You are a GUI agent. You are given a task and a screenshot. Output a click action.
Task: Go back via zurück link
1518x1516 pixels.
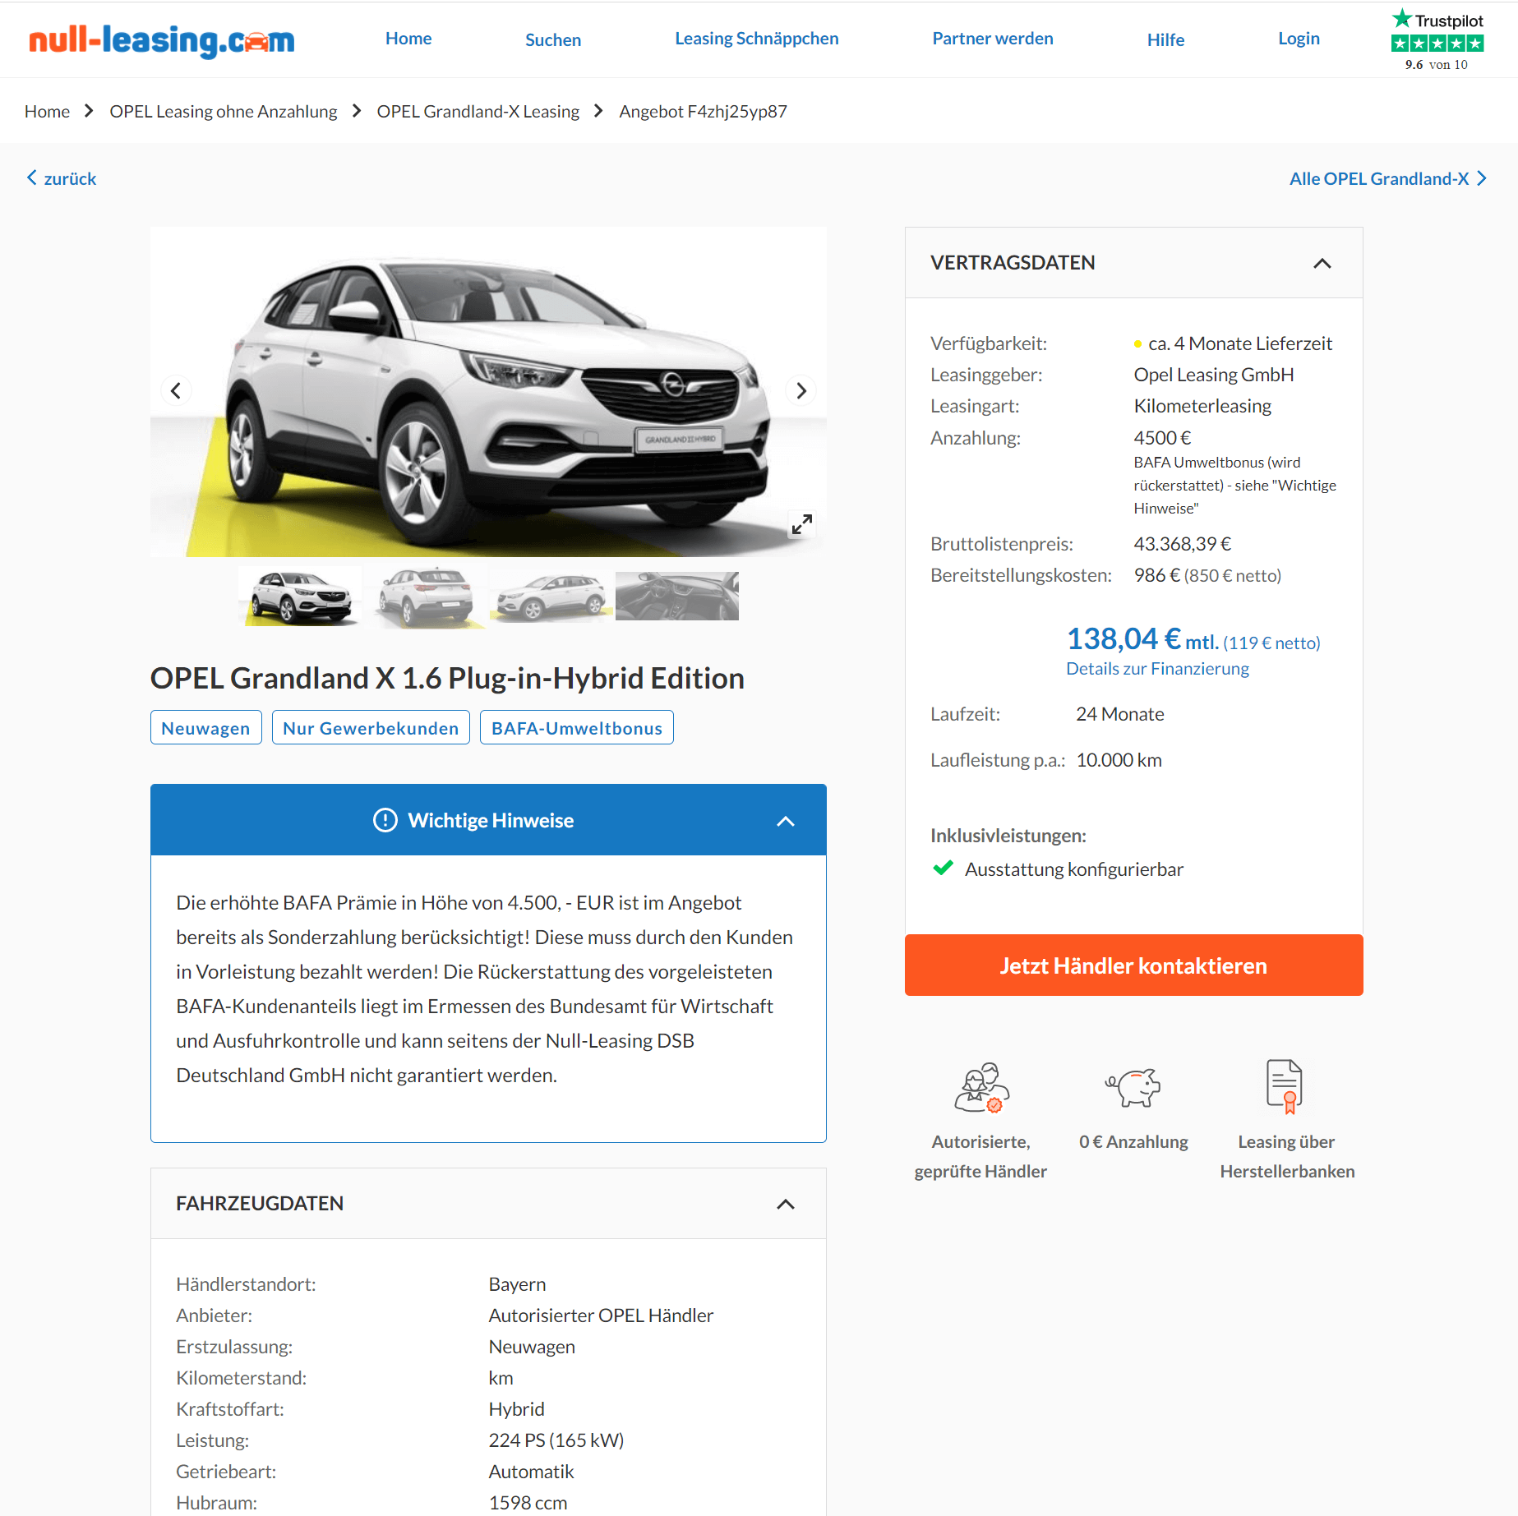click(x=62, y=178)
